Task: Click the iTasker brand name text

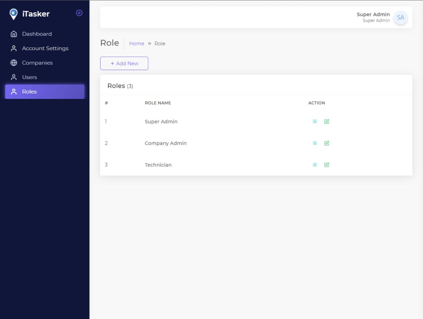Action: point(36,14)
